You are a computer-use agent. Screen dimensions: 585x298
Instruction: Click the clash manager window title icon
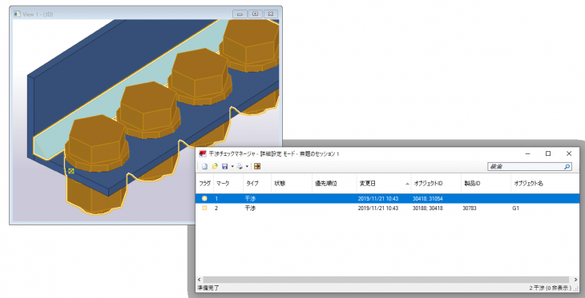point(203,153)
